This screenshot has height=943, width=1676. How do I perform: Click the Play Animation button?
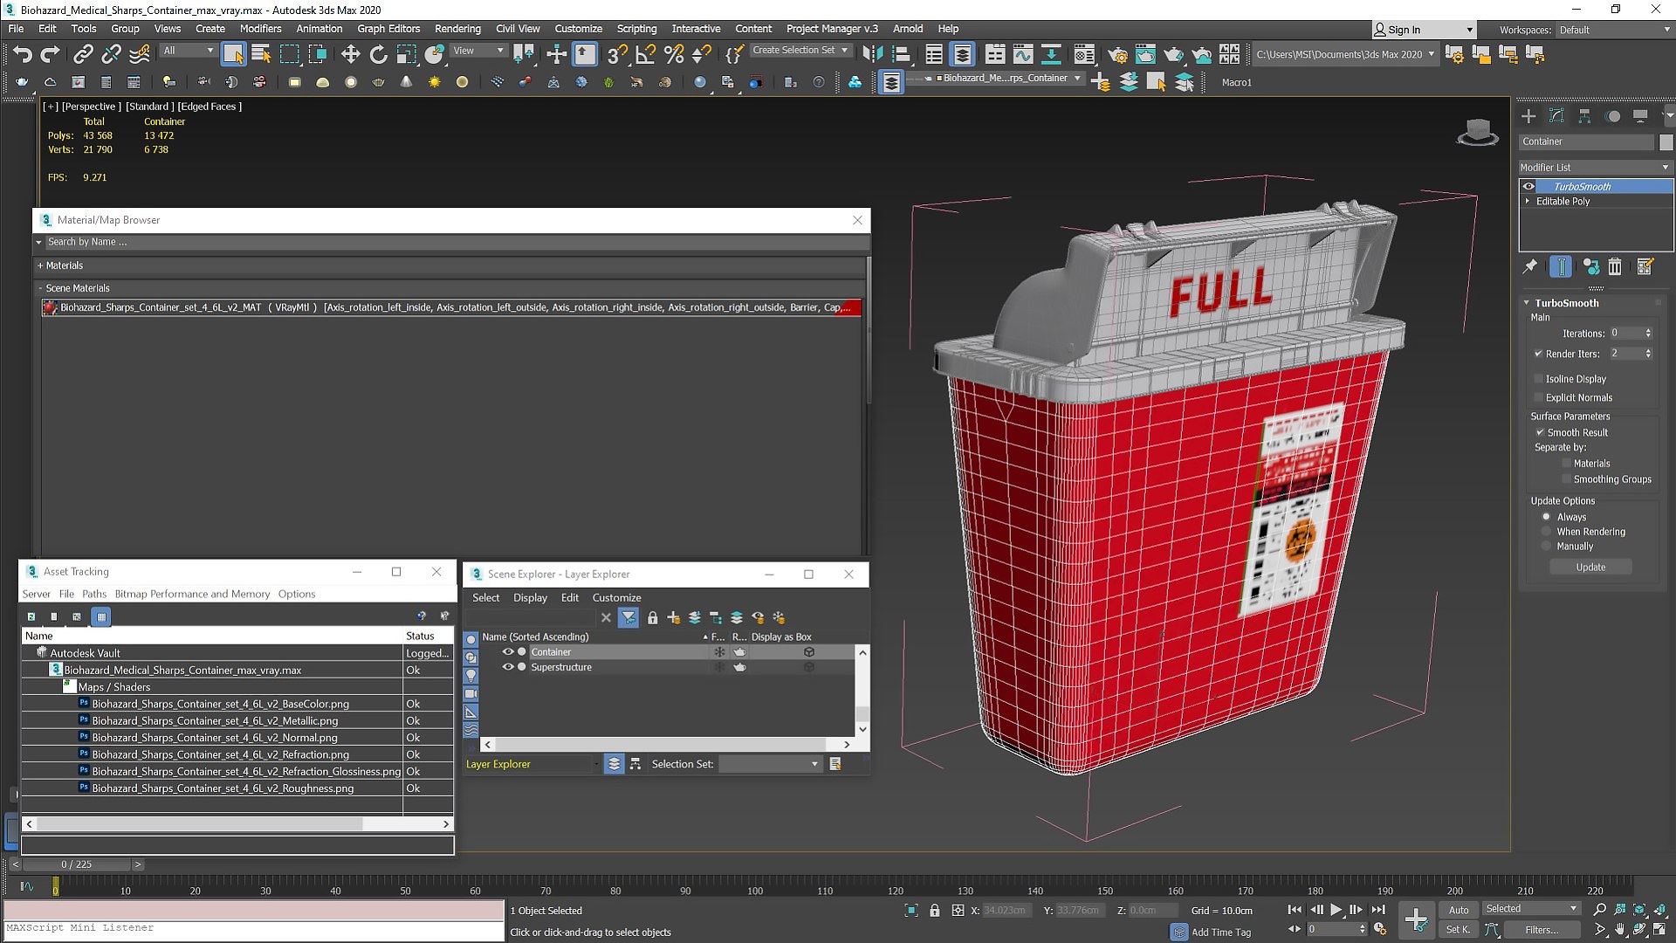[1336, 910]
